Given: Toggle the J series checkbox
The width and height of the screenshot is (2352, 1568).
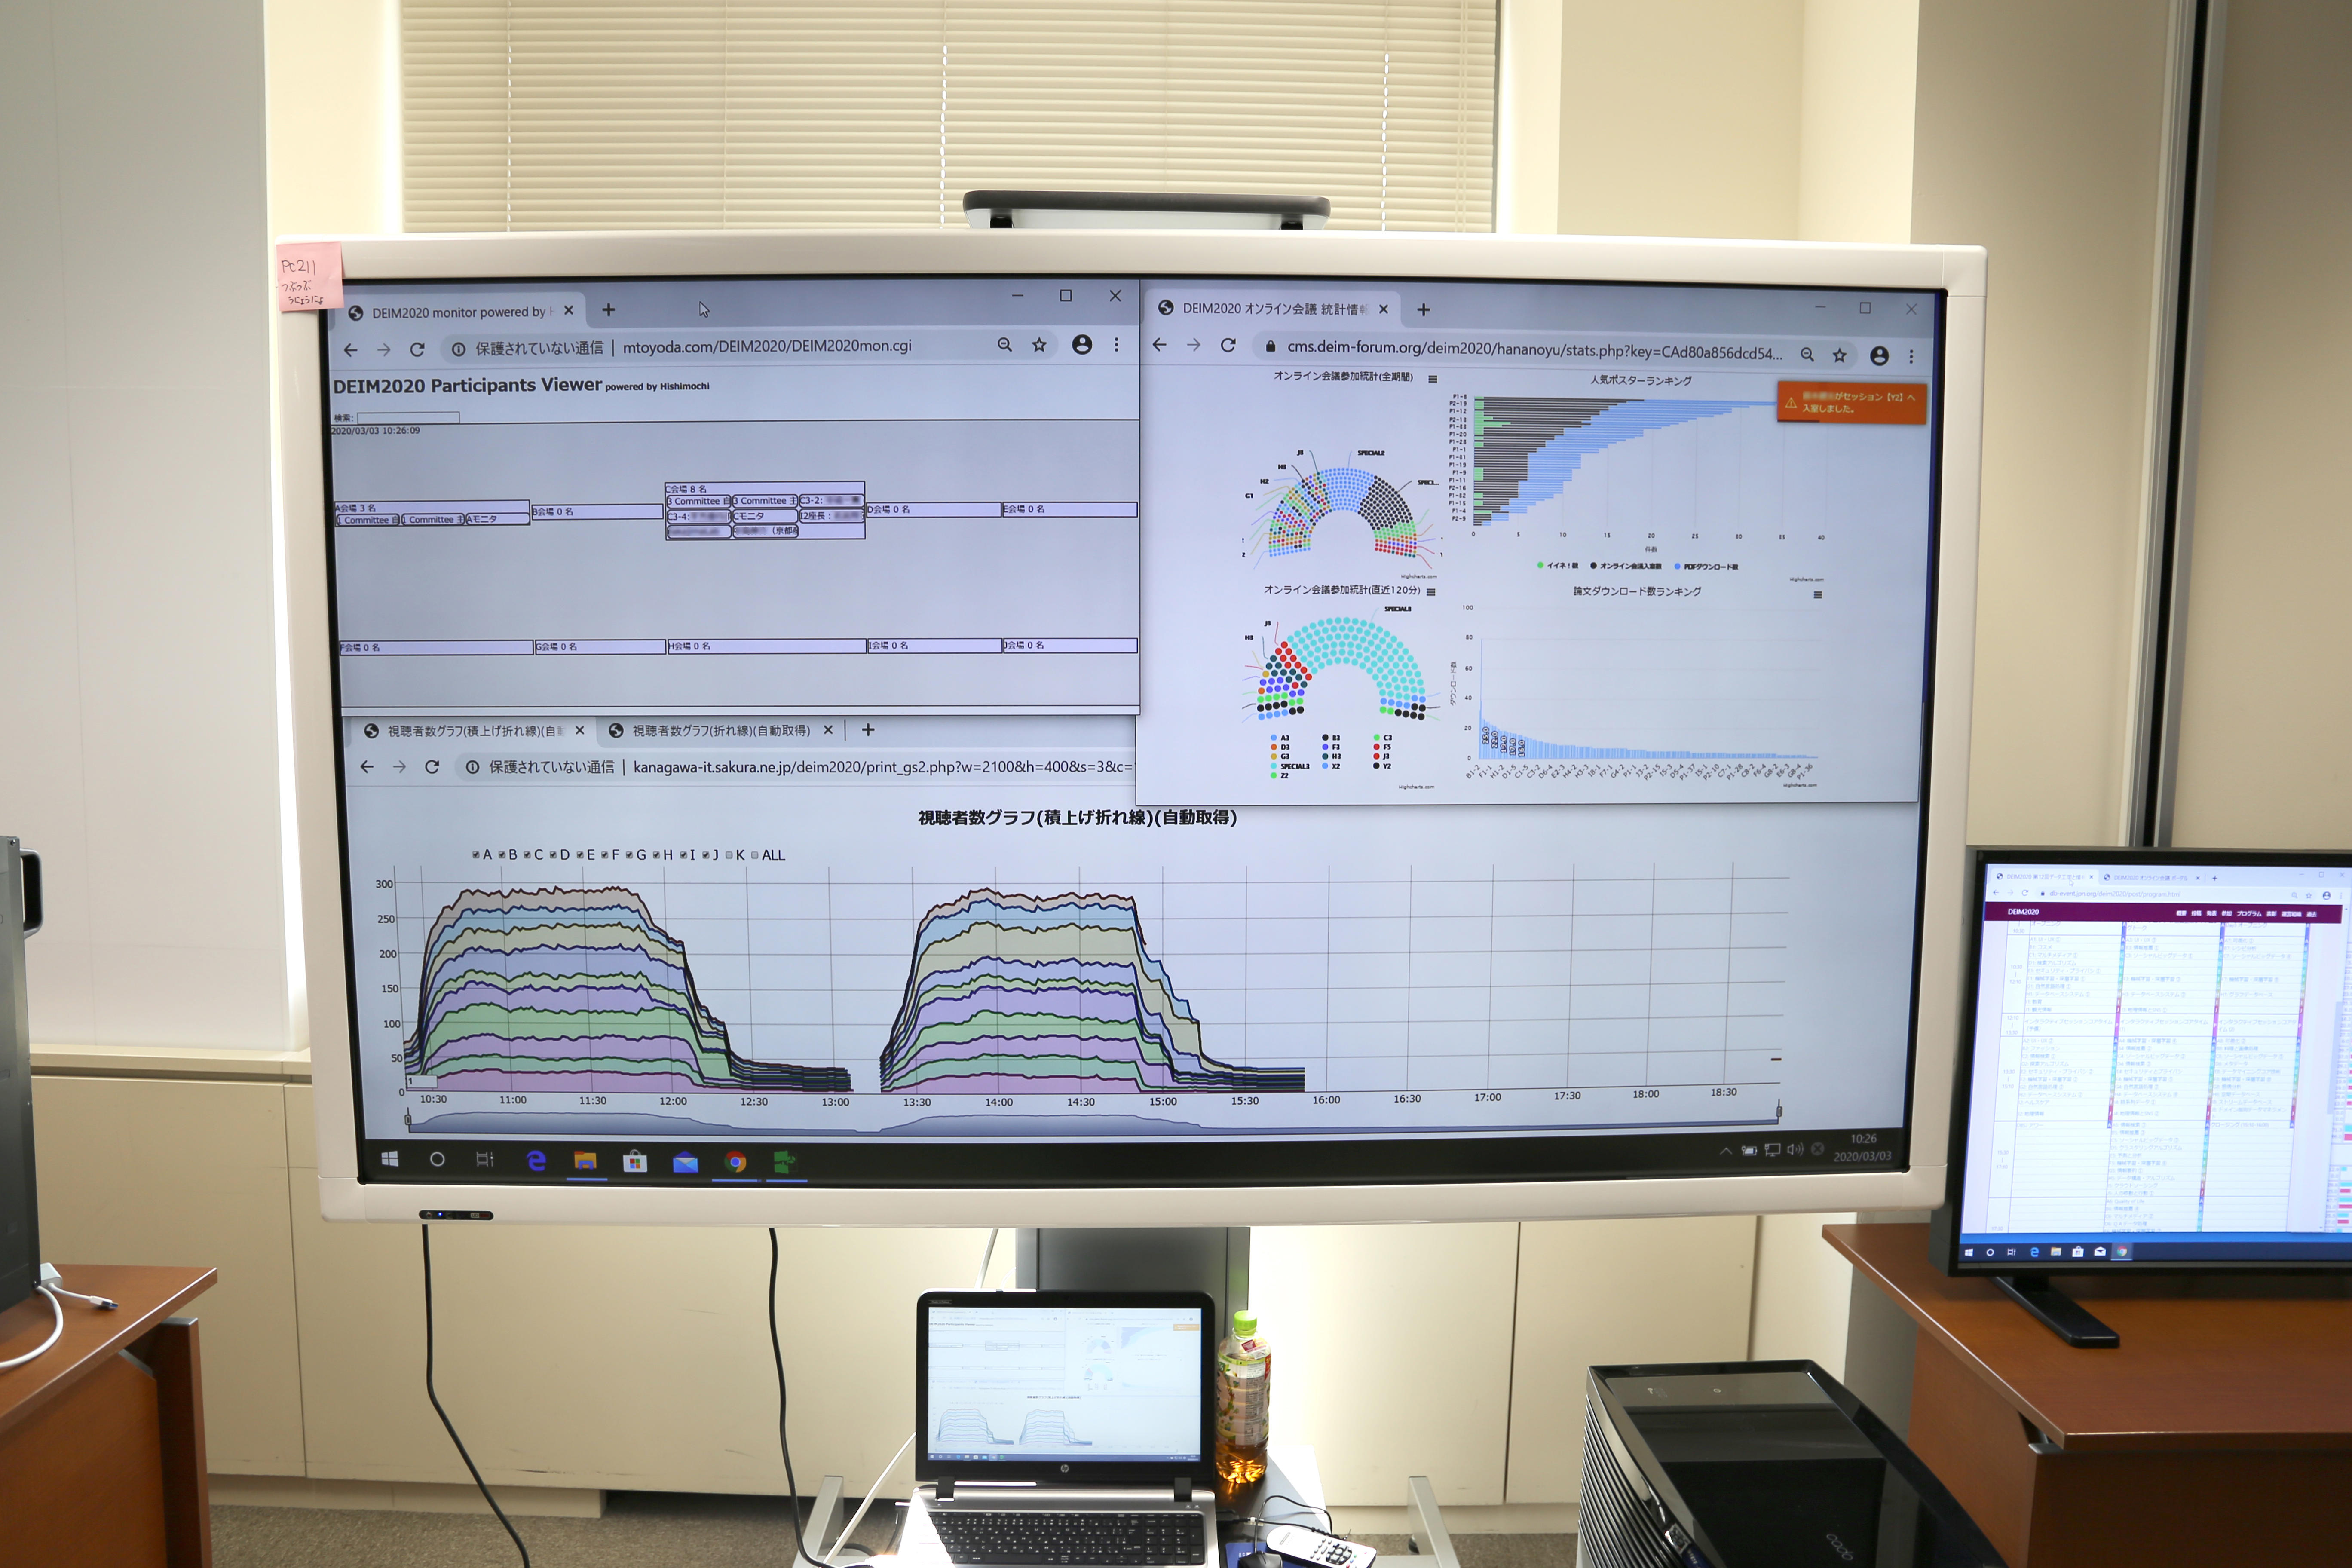Looking at the screenshot, I should 706,855.
